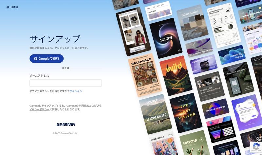Select the INSIDE swirl template thumbnail
Screen dimensions: 262x155
click(166, 38)
